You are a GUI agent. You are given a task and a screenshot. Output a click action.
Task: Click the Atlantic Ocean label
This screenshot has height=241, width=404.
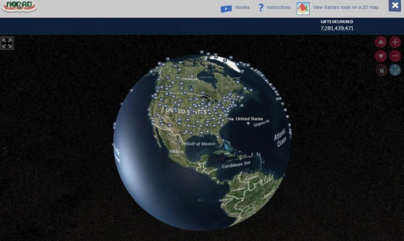click(280, 138)
